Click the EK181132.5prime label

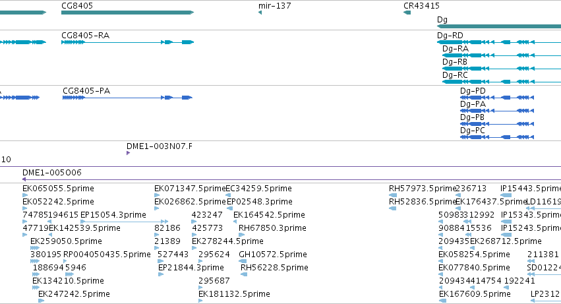click(x=234, y=294)
